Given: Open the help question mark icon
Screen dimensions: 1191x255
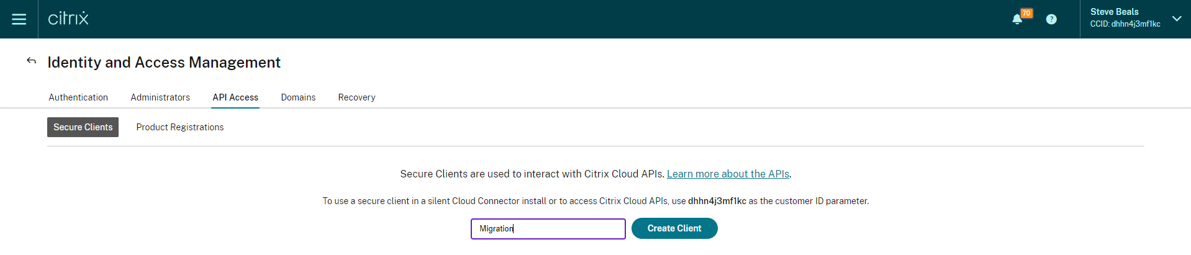Looking at the screenshot, I should tap(1051, 19).
